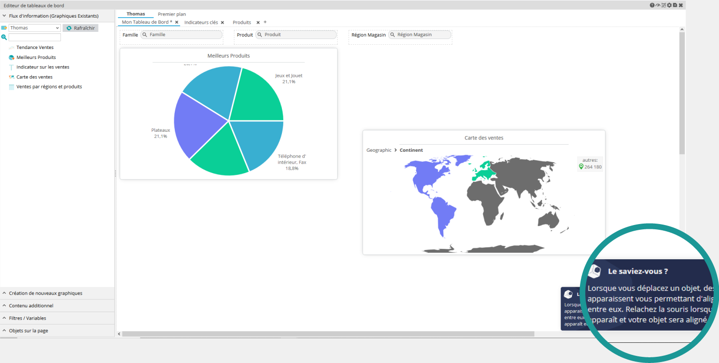Click Geographic breadcrumb link in map
The height and width of the screenshot is (363, 719).
[379, 150]
